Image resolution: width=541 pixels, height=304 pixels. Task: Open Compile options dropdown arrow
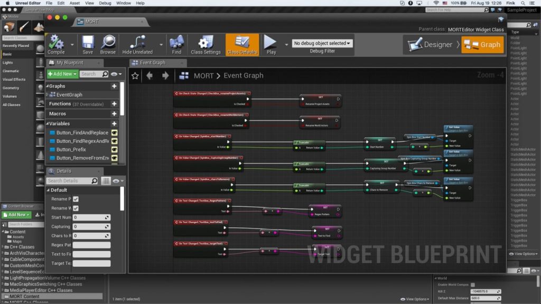pos(72,45)
